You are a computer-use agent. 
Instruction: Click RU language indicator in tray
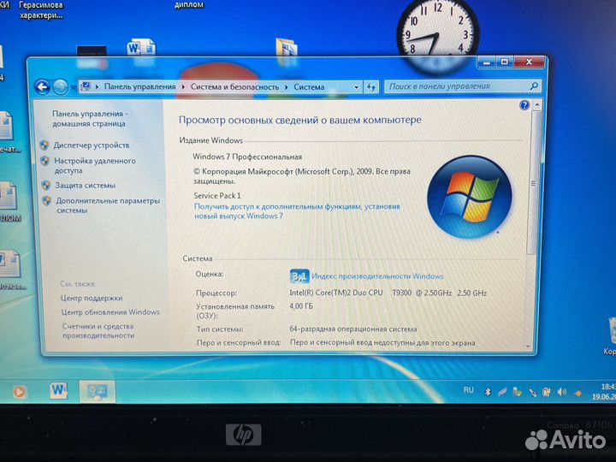click(x=468, y=390)
